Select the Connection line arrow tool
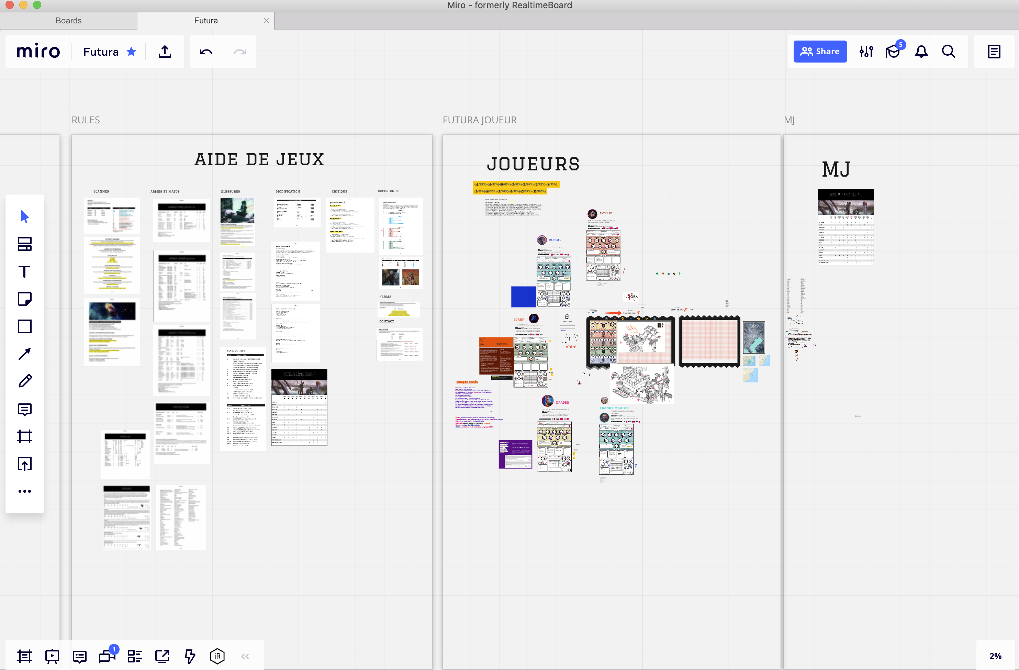The height and width of the screenshot is (670, 1019). point(24,354)
